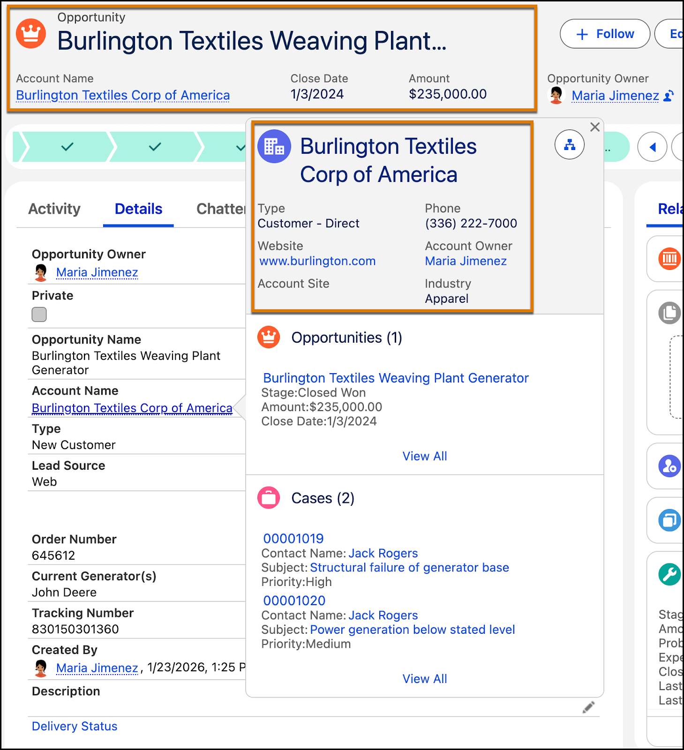Image resolution: width=684 pixels, height=750 pixels.
Task: Click View All under Opportunities
Action: (x=425, y=456)
